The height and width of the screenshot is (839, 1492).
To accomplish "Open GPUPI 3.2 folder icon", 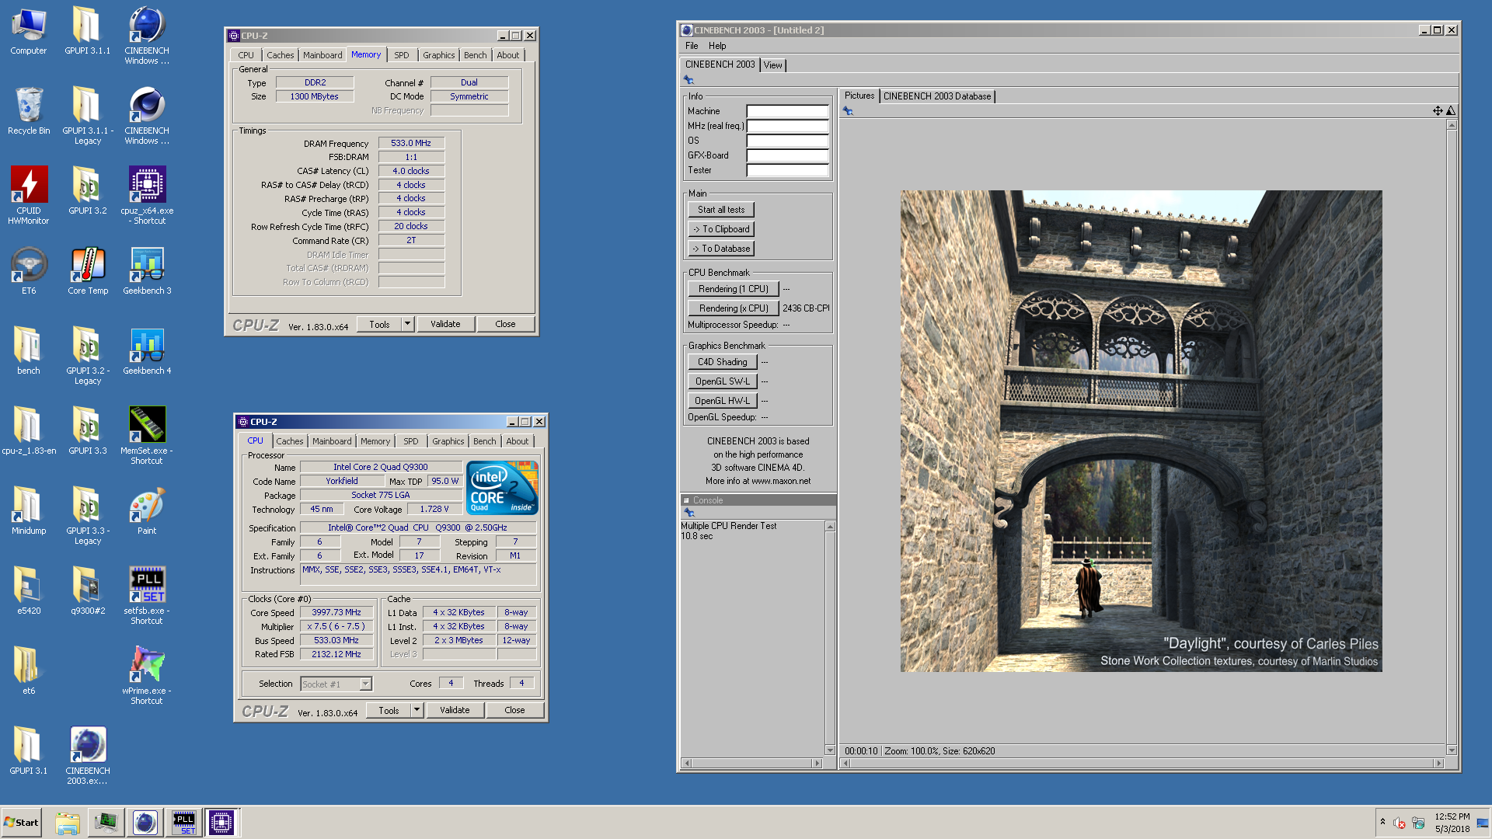I will 88,191.
